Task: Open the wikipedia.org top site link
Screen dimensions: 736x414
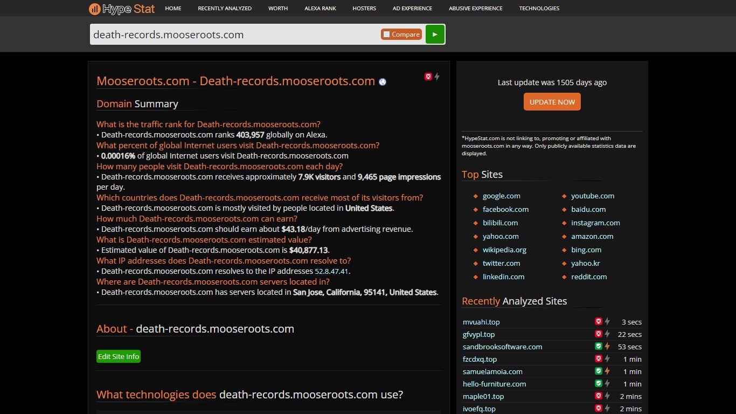Action: (504, 250)
